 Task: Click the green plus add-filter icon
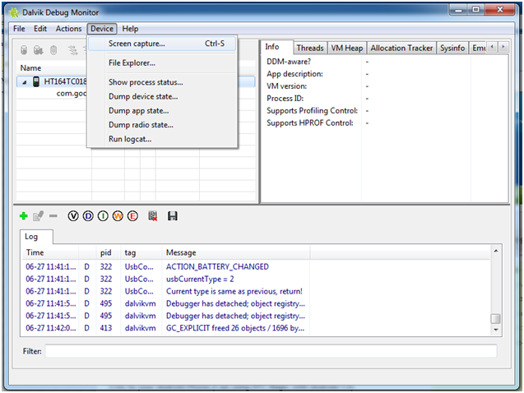(x=23, y=216)
